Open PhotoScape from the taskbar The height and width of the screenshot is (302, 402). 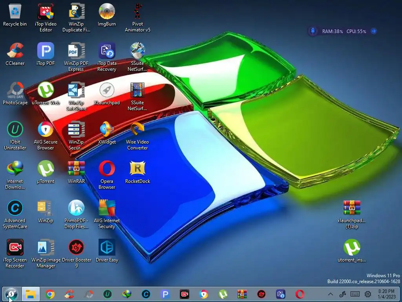coord(88,294)
